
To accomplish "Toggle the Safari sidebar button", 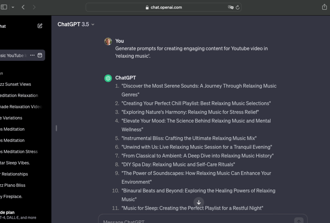I will click(x=4, y=7).
